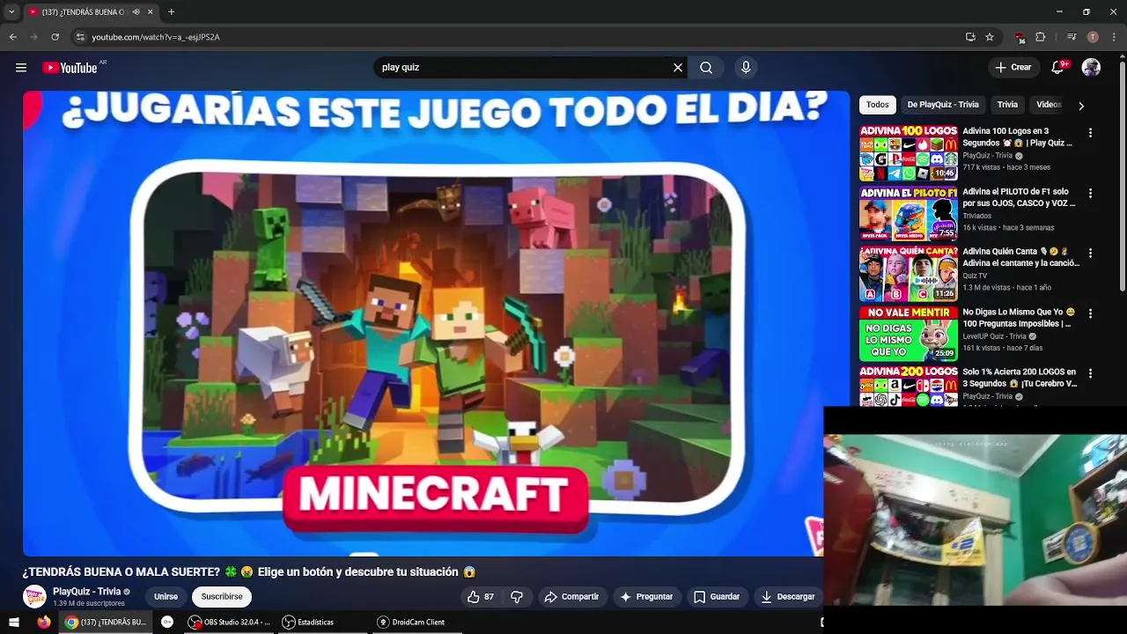Open Adivina 200 Logos thumbnail
This screenshot has height=634, width=1127.
(909, 387)
